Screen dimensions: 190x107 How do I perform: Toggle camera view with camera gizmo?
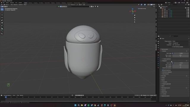click(x=134, y=20)
